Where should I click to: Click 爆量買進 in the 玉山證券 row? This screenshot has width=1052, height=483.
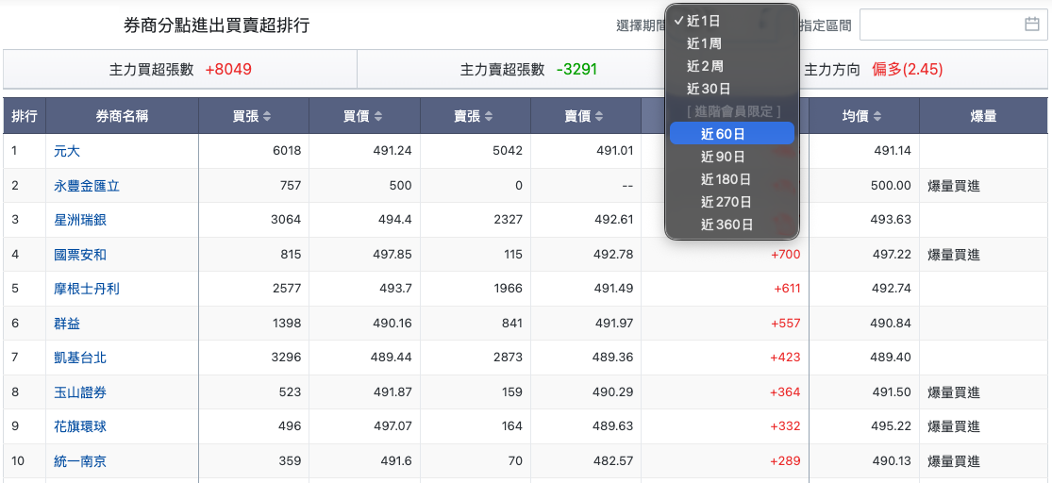pyautogui.click(x=954, y=392)
